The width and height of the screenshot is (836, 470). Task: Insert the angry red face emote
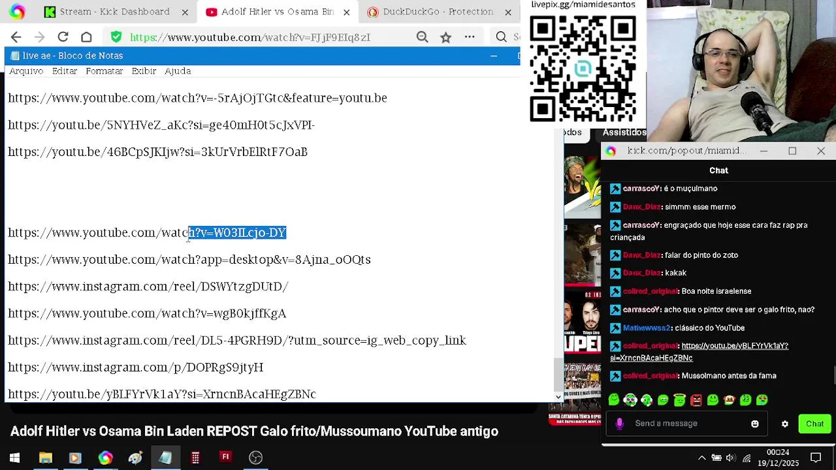(x=696, y=399)
